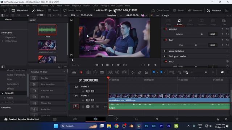Solo audio track A1
Screen dimensions: 232x130
(x=93, y=107)
